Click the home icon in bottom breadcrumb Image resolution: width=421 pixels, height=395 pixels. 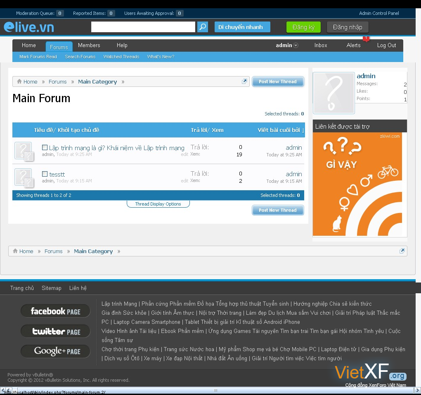click(x=15, y=251)
